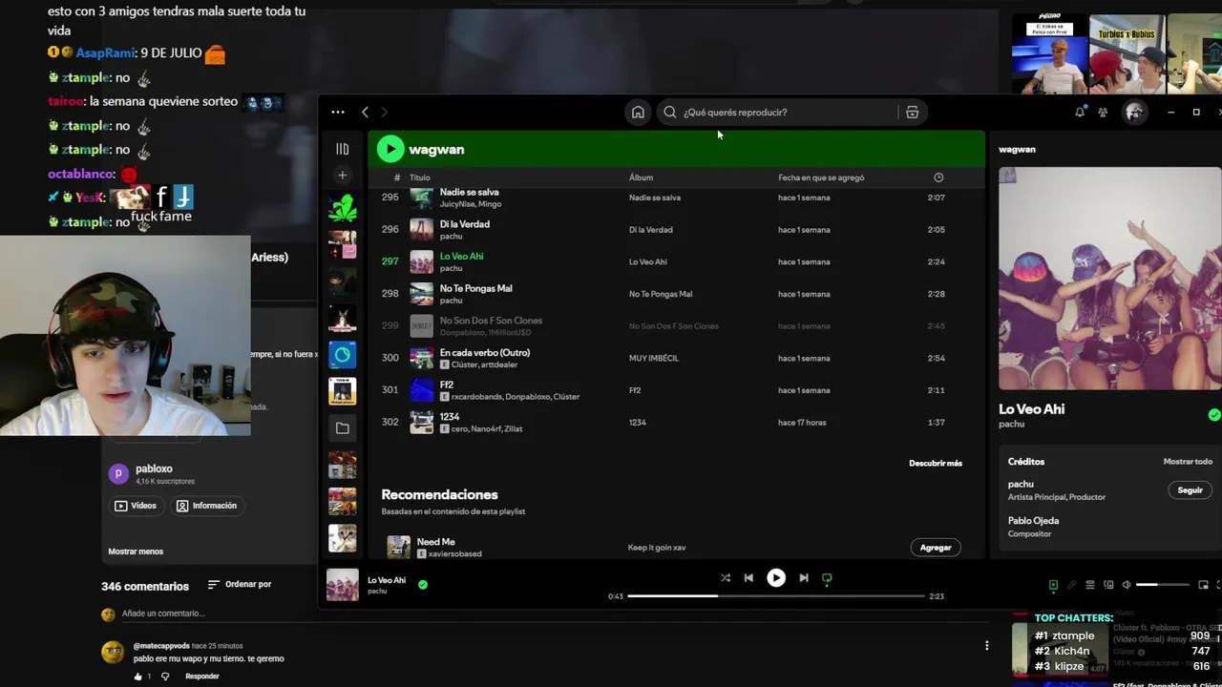Open lyrics microphone icon
The width and height of the screenshot is (1222, 687).
pyautogui.click(x=1071, y=585)
